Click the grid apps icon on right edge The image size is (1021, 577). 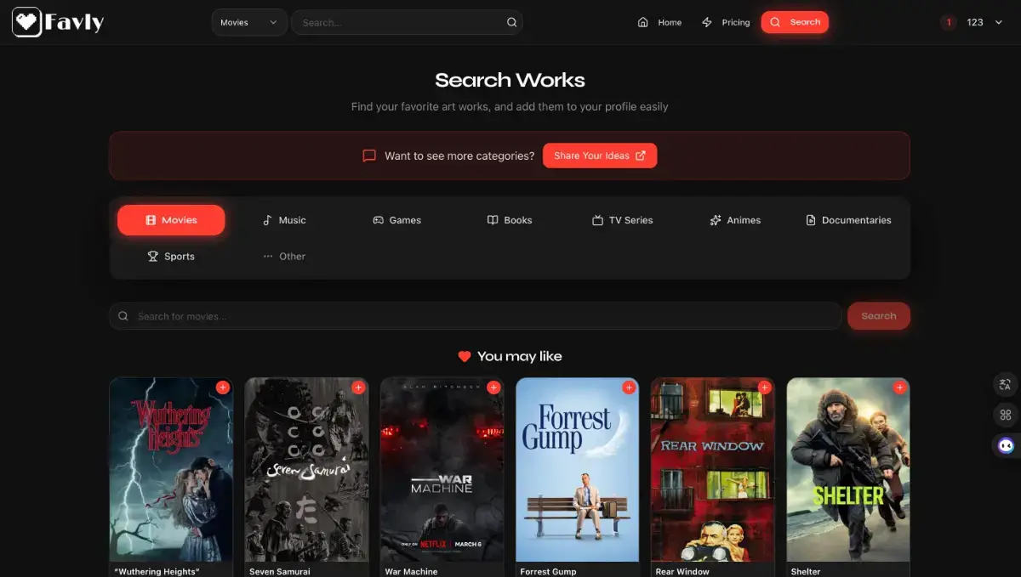(1006, 415)
